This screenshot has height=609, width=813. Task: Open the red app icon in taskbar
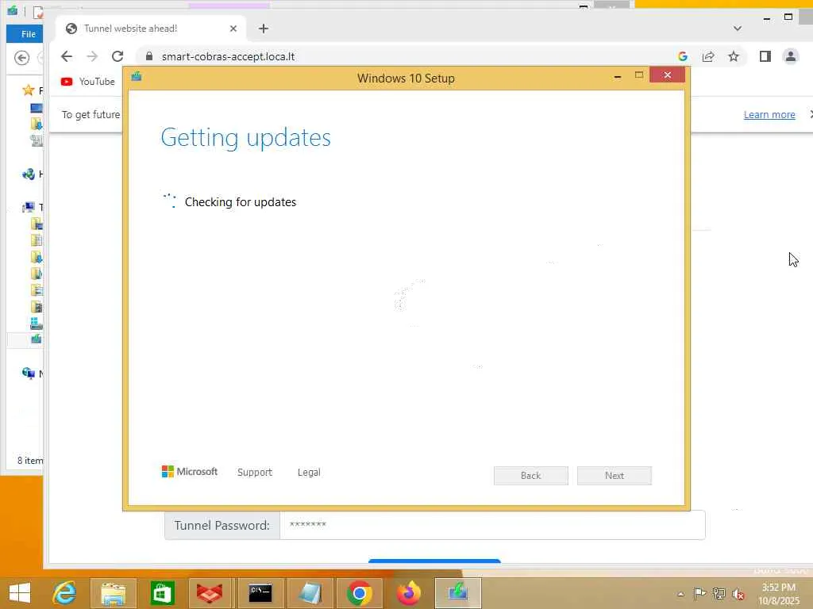[210, 593]
